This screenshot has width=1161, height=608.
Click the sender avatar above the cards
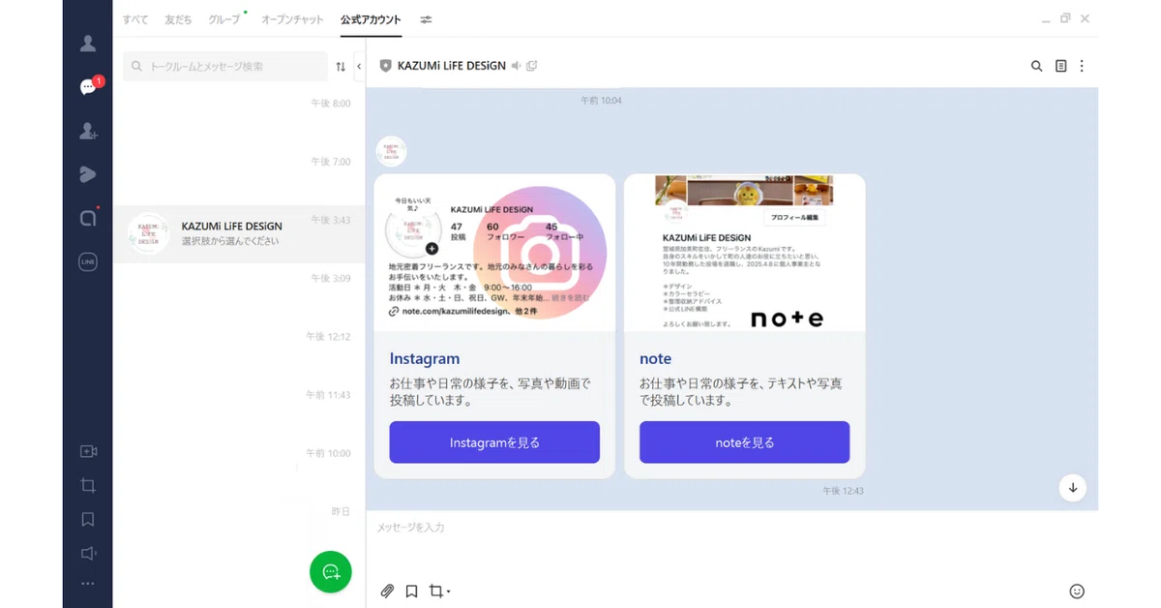pyautogui.click(x=391, y=152)
